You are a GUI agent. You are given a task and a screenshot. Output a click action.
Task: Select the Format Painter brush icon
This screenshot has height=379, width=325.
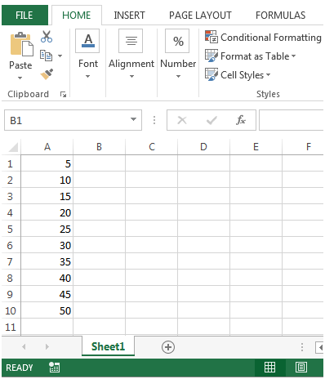pos(47,74)
